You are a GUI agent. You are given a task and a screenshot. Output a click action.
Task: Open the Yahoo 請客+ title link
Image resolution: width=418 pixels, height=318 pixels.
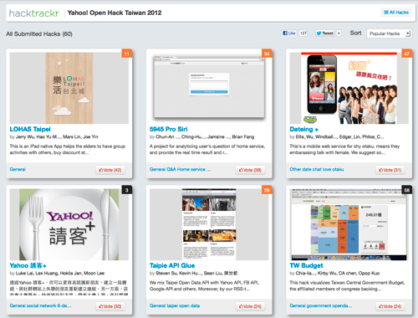tap(28, 265)
